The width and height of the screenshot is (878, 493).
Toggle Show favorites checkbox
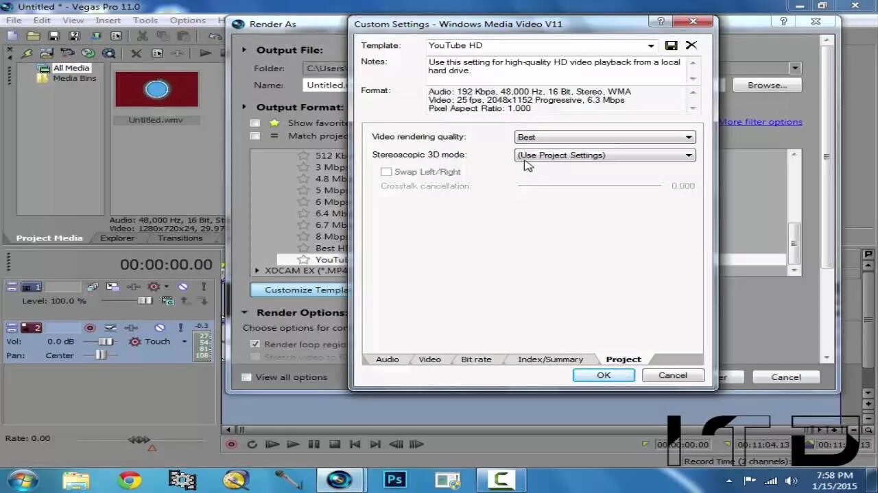tap(255, 123)
